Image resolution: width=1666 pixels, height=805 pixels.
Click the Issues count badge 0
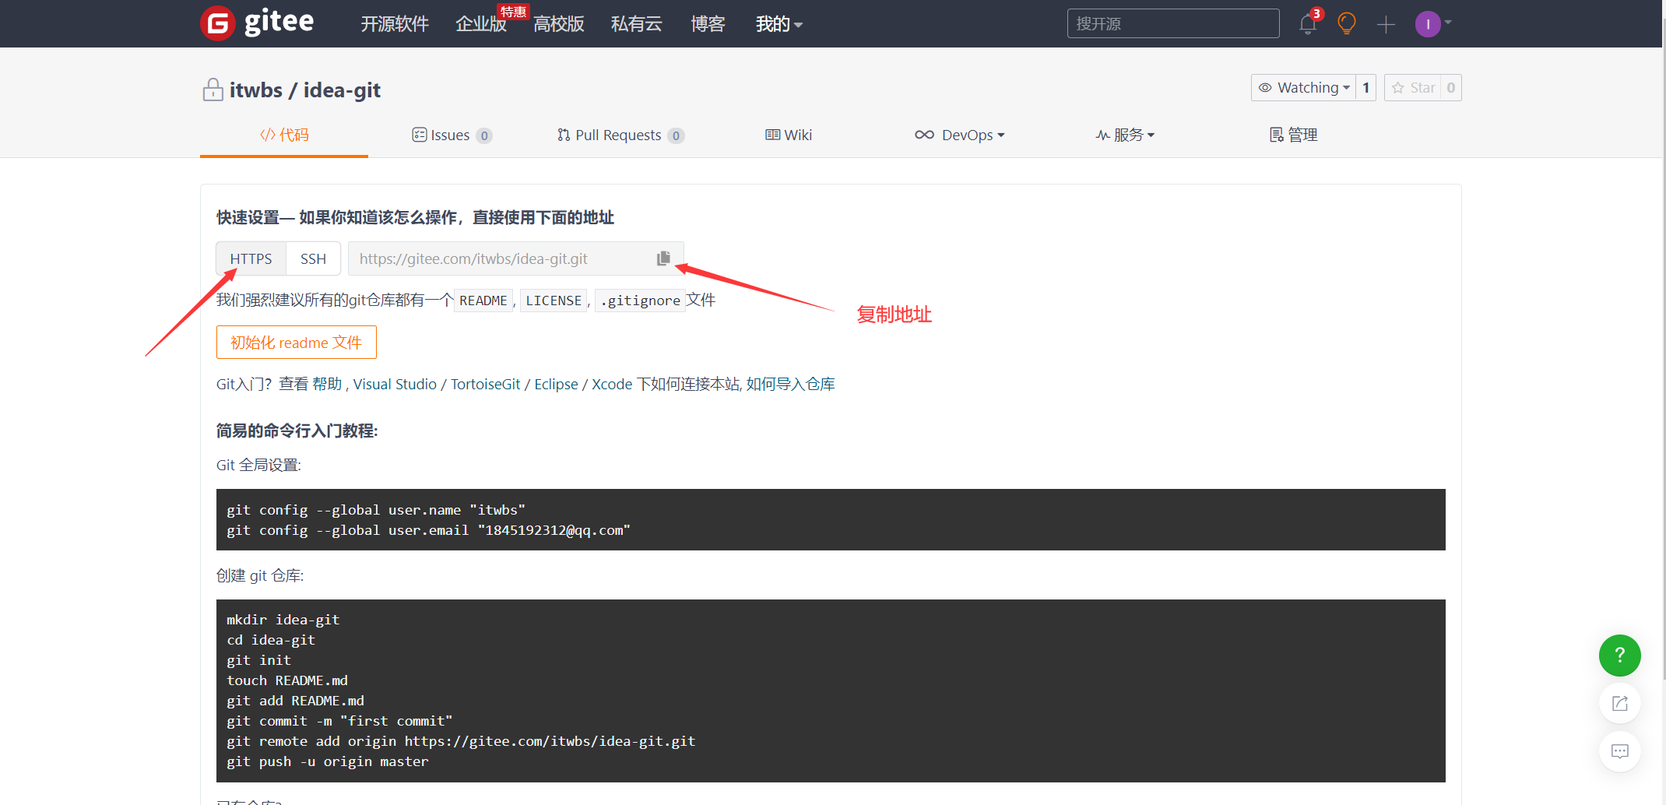484,135
